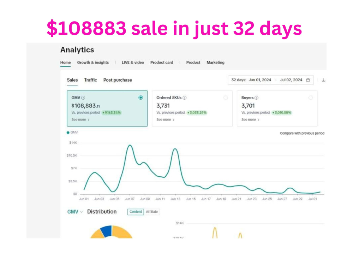Image resolution: width=353 pixels, height=265 pixels.
Task: Click Jun 13 label on chart axis
Action: (x=175, y=199)
